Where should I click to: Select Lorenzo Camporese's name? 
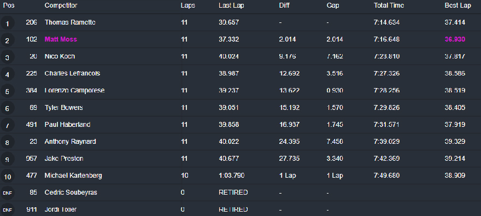[x=74, y=91]
